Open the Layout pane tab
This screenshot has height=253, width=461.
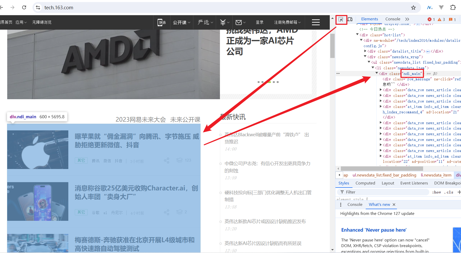pos(388,183)
